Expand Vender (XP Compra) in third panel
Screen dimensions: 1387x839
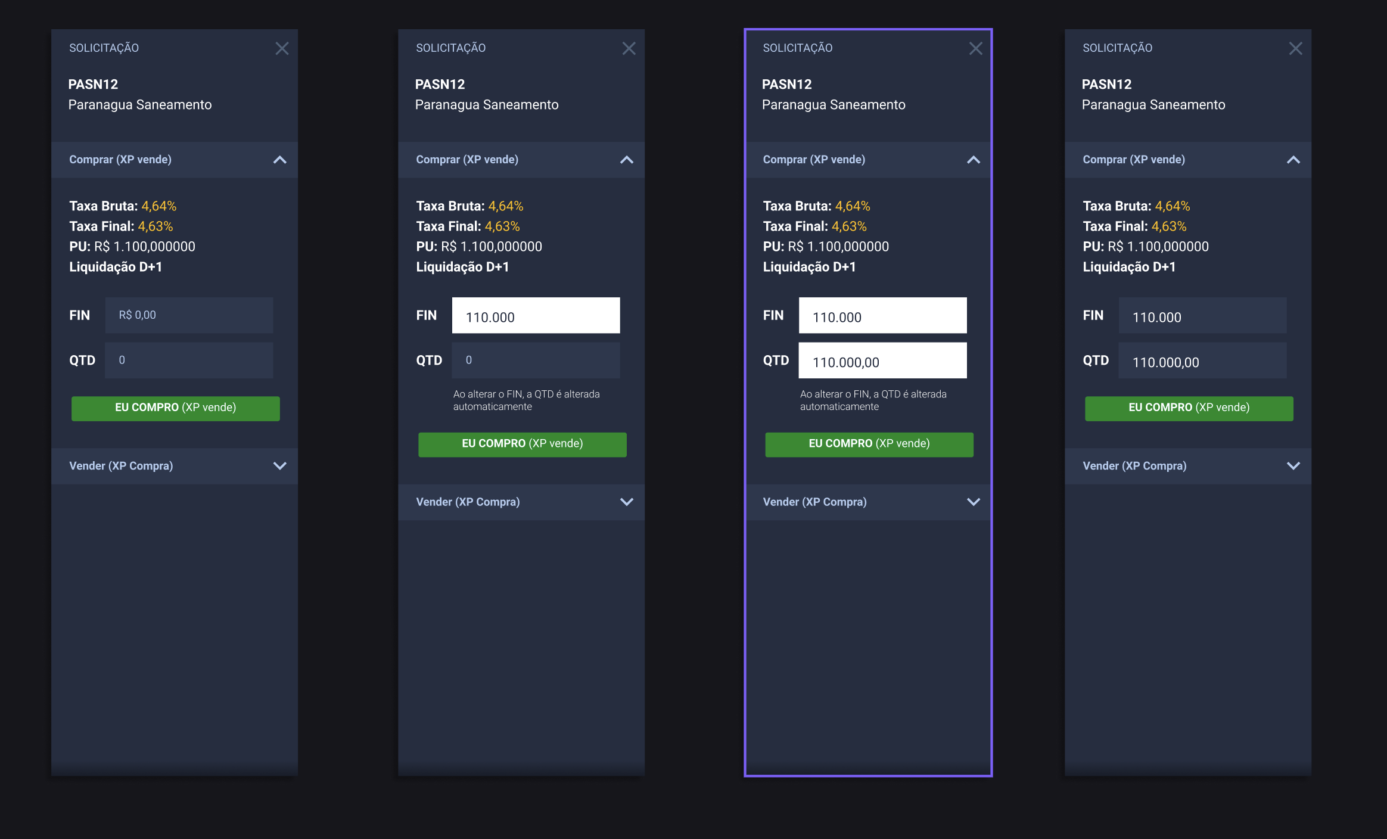(973, 502)
